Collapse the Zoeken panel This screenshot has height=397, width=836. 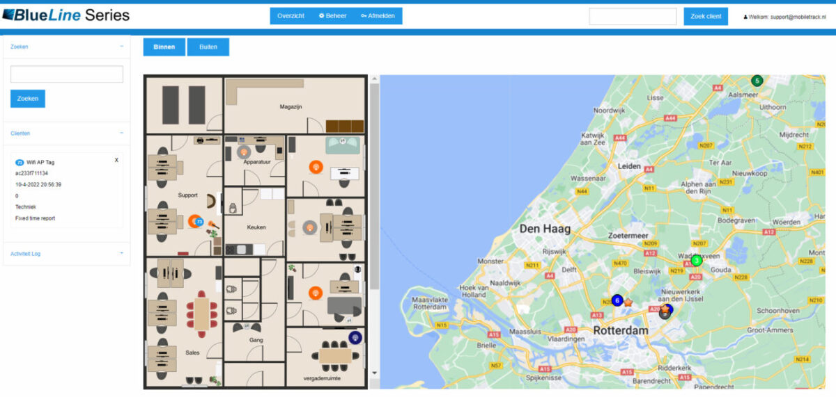[x=121, y=47]
